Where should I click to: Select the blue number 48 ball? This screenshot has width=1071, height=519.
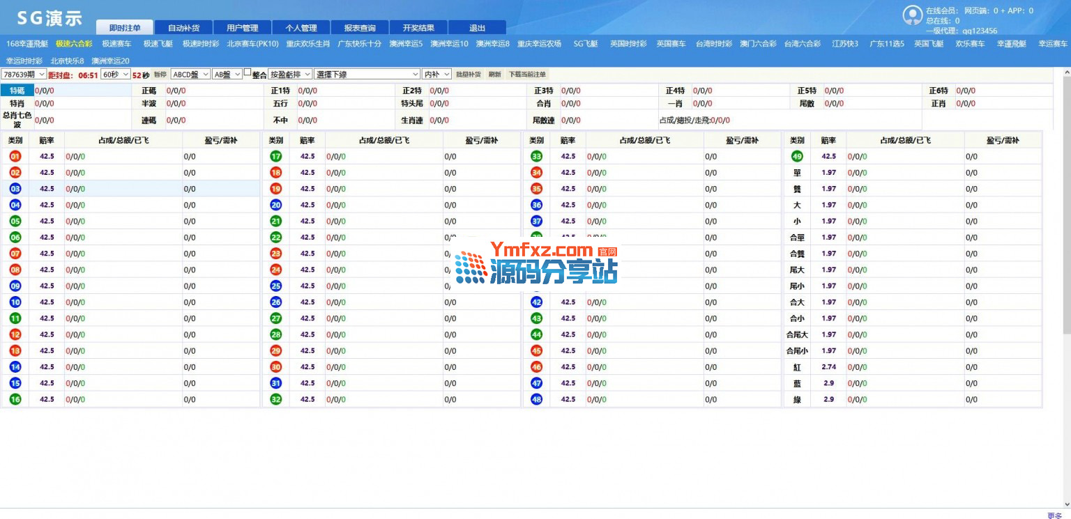[536, 399]
